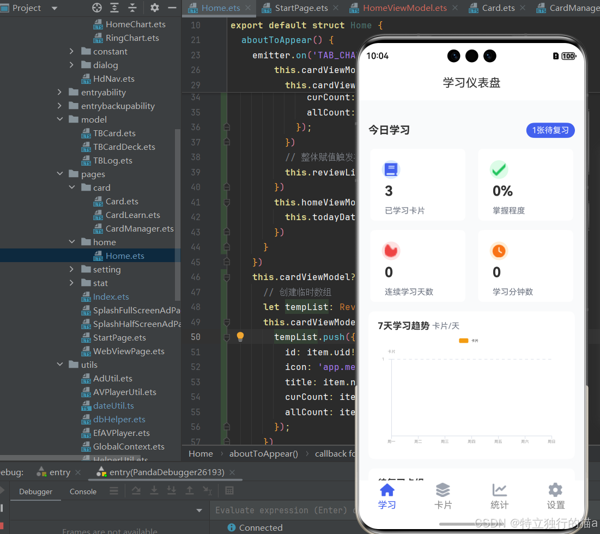Click the Step Into debug icon
600x534 pixels.
coord(154,491)
